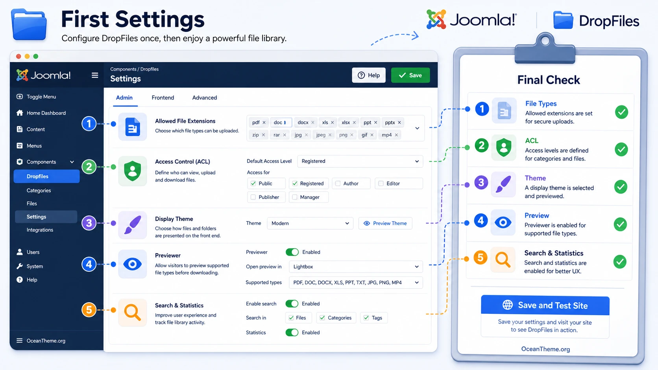Click the Components puzzle icon in sidebar
The width and height of the screenshot is (658, 370).
click(20, 162)
